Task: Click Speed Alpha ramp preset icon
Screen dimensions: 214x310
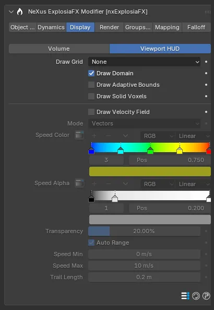Action: tap(79, 183)
